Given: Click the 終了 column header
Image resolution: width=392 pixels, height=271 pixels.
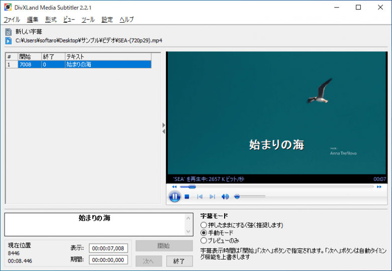Looking at the screenshot, I should 53,57.
